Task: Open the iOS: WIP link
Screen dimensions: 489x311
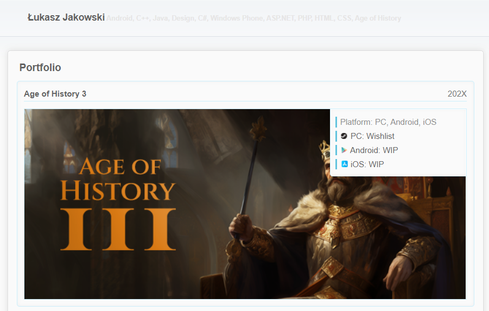Action: [x=367, y=164]
